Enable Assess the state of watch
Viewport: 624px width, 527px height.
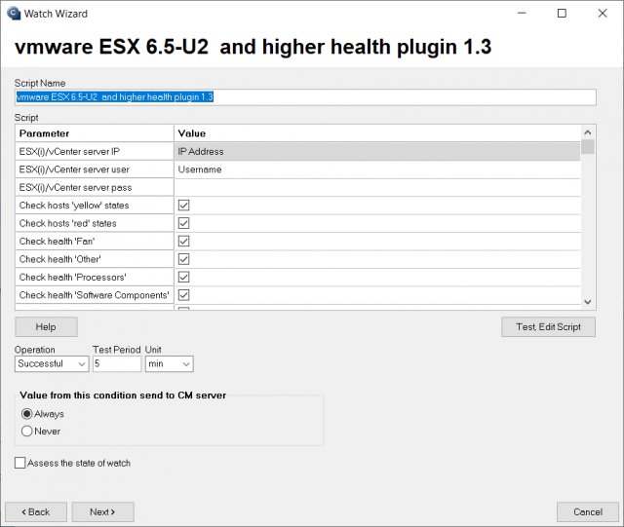coord(19,463)
